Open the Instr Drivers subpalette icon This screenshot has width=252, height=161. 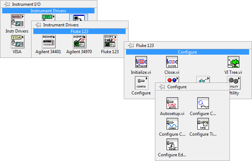pos(17,21)
